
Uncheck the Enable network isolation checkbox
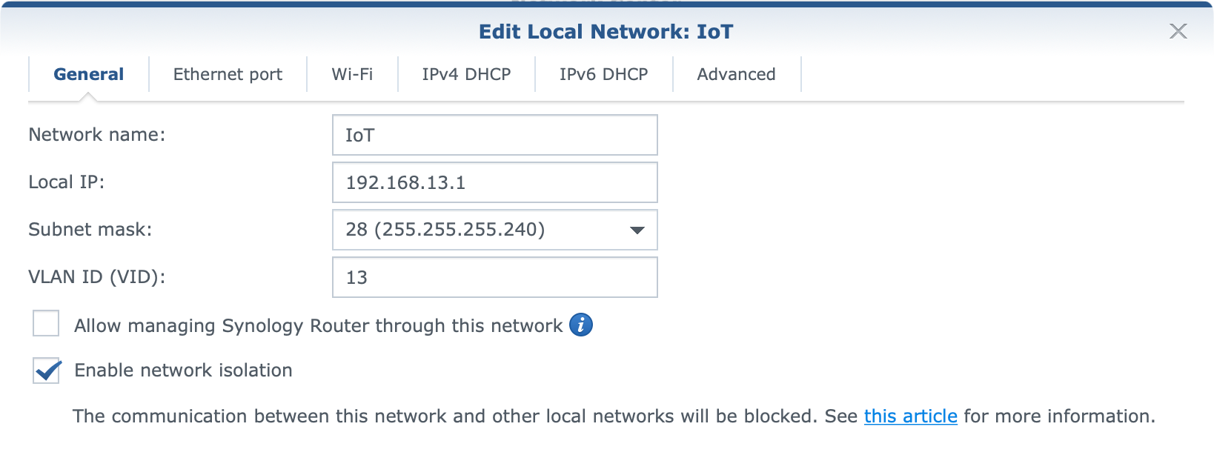tap(46, 370)
